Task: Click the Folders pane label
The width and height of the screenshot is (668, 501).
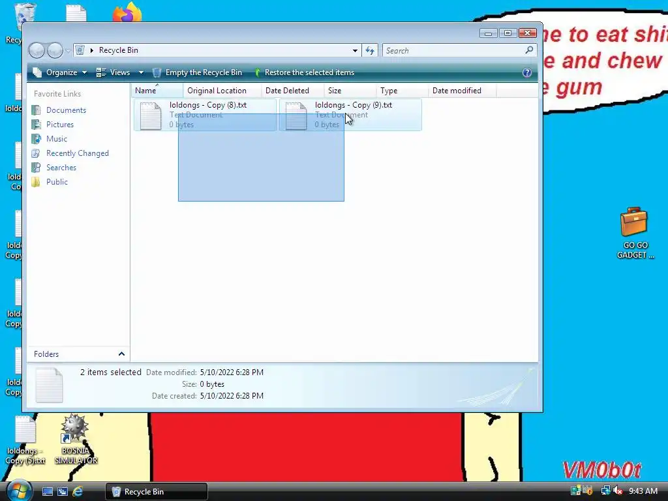Action: point(46,354)
